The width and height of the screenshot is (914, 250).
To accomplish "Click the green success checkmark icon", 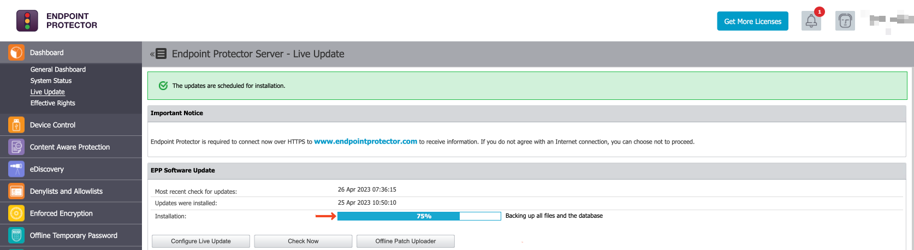I will tap(163, 86).
